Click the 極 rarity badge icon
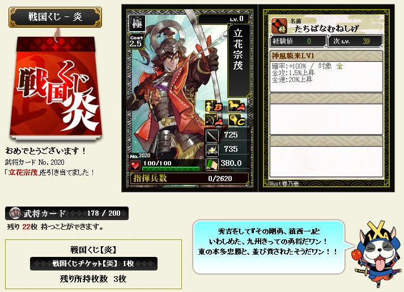Image resolution: width=404 pixels, height=292 pixels. click(137, 23)
